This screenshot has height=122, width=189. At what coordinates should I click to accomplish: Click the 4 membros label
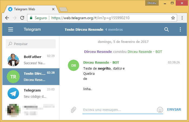(114, 30)
